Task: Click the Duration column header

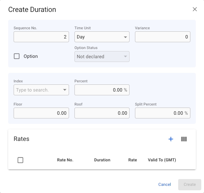Action: pos(102,160)
